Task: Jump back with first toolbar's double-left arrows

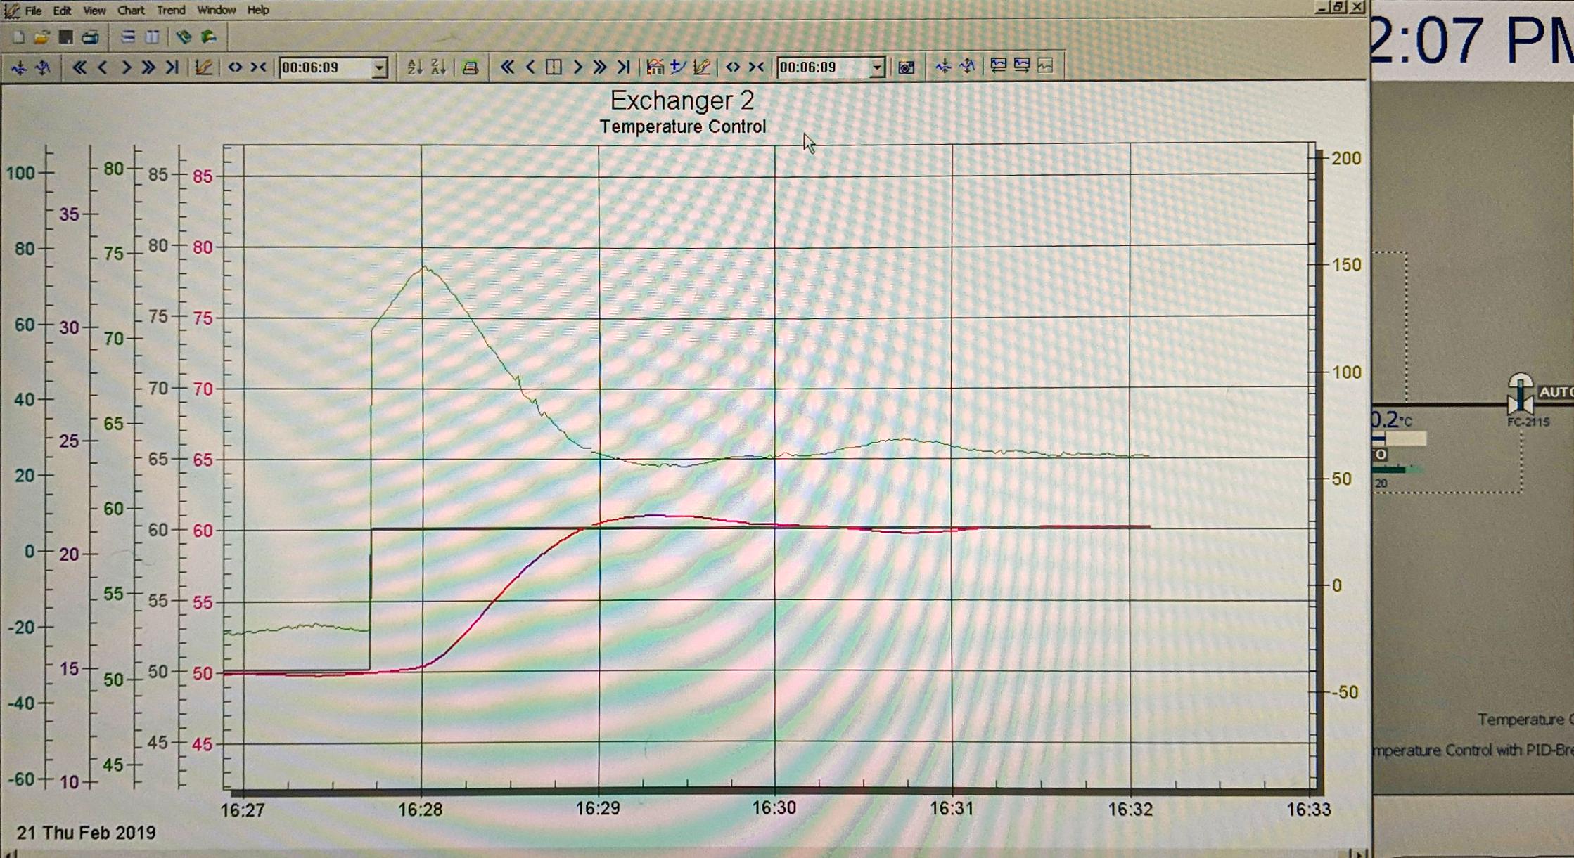Action: (79, 67)
